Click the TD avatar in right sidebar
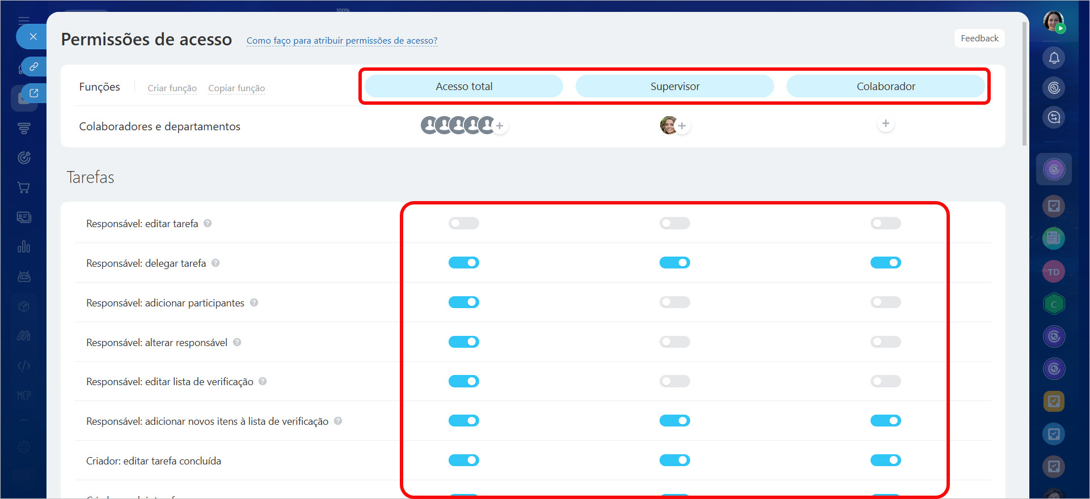1090x499 pixels. click(1053, 272)
